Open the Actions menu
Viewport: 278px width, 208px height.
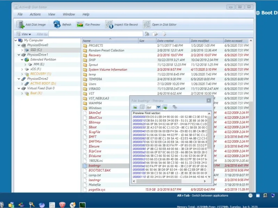pyautogui.click(x=35, y=14)
